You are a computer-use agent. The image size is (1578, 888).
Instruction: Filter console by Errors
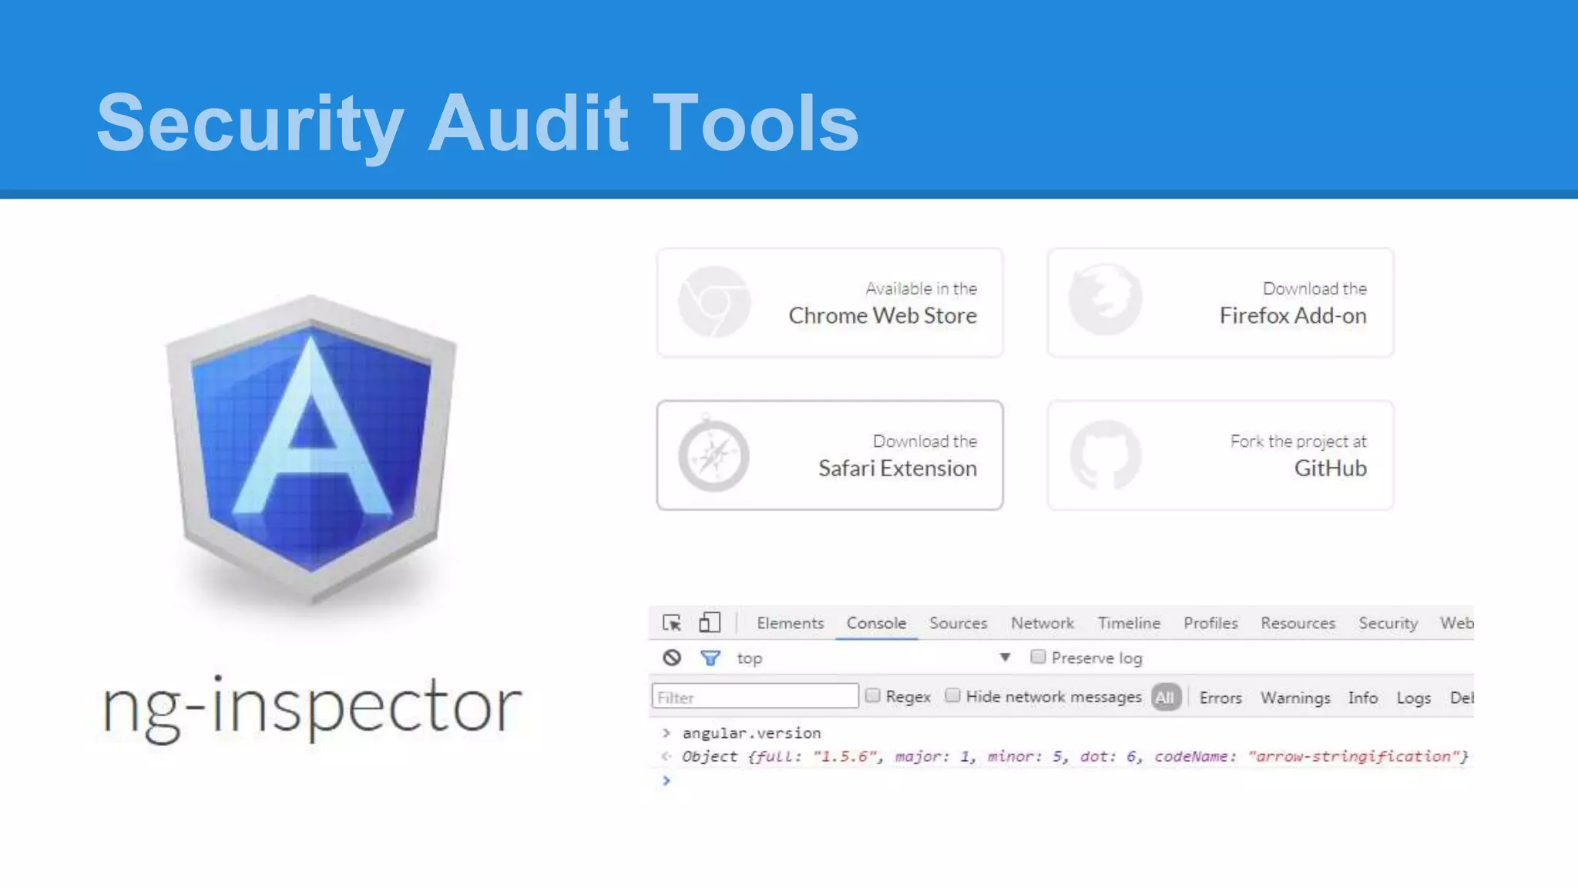click(1220, 698)
